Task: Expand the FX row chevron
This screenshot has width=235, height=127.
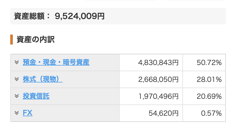Action: (17, 113)
